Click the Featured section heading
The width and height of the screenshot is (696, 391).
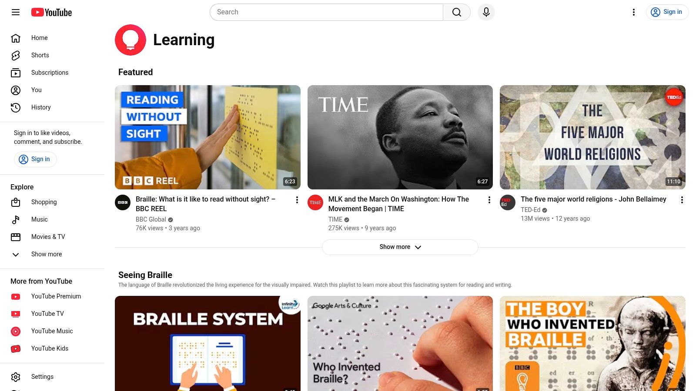(135, 72)
